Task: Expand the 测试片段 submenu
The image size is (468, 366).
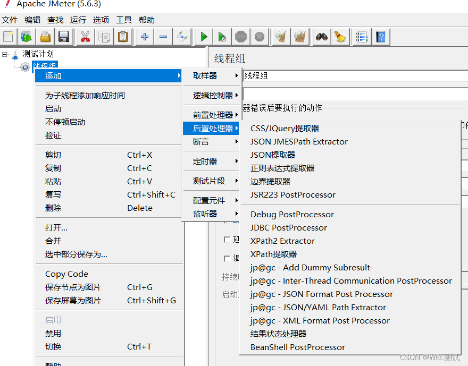Action: (211, 181)
